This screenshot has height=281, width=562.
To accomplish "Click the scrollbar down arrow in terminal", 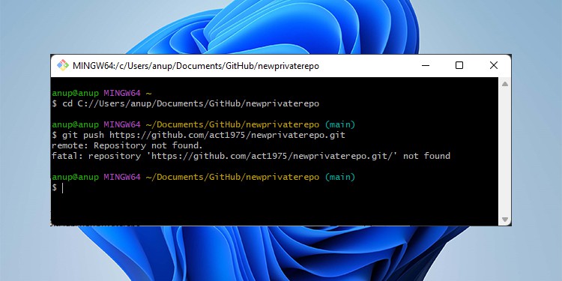I will 504,220.
